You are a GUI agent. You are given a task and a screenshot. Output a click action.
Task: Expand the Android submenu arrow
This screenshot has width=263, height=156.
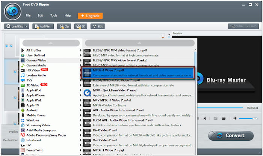click(80, 110)
